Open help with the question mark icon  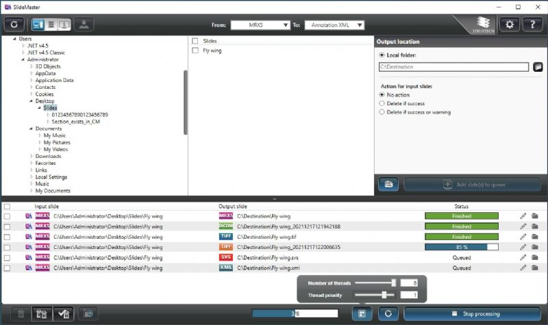532,25
